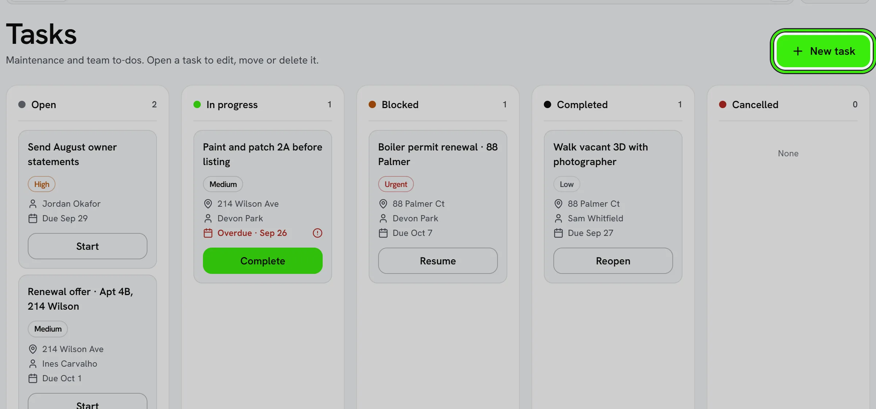
Task: Click the person icon in Boiler permit card
Action: [x=383, y=218]
